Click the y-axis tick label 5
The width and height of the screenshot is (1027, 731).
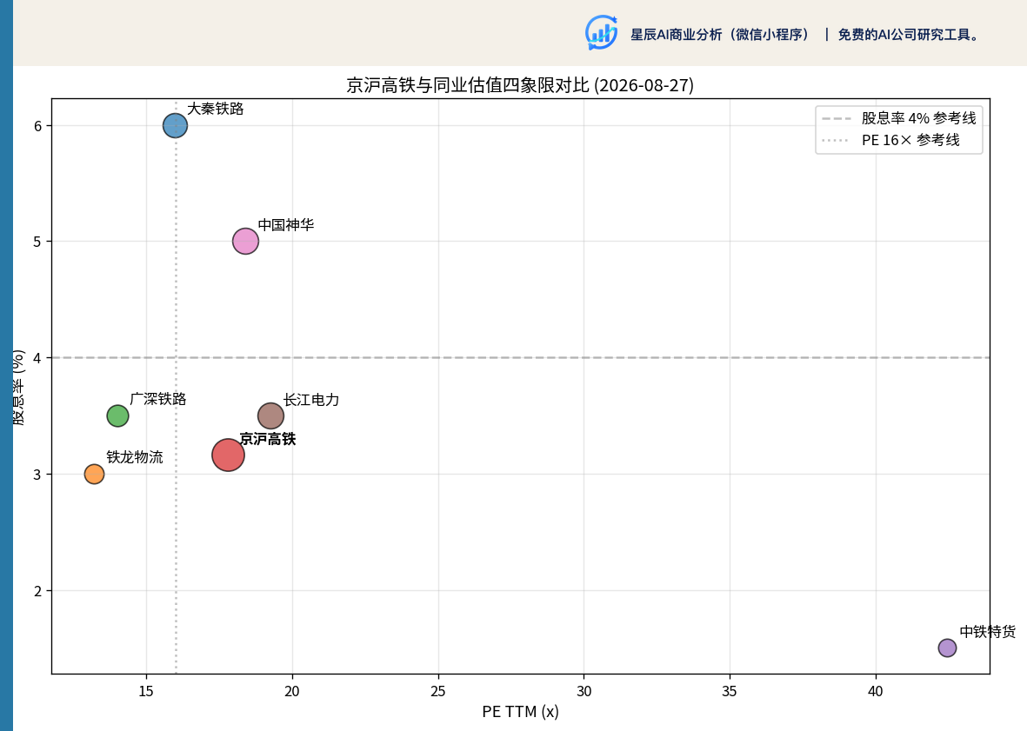[38, 242]
